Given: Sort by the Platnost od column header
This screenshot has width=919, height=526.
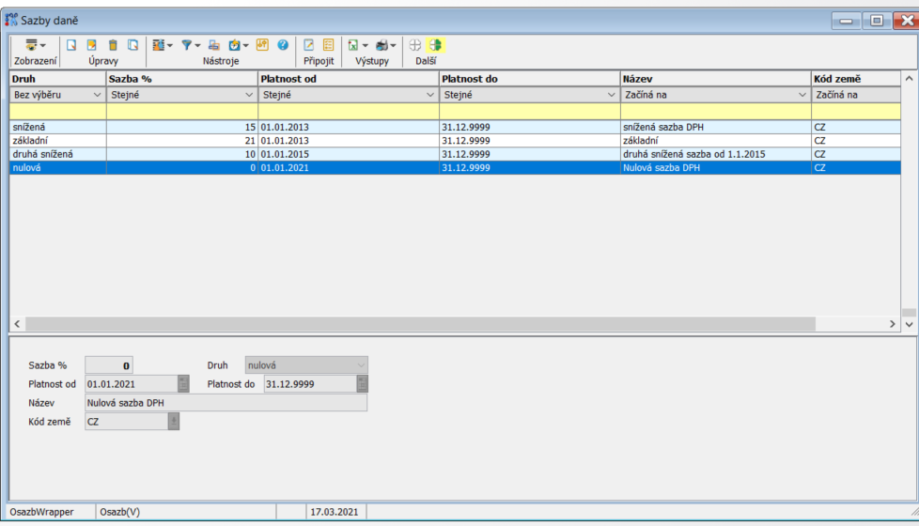Looking at the screenshot, I should (x=348, y=79).
